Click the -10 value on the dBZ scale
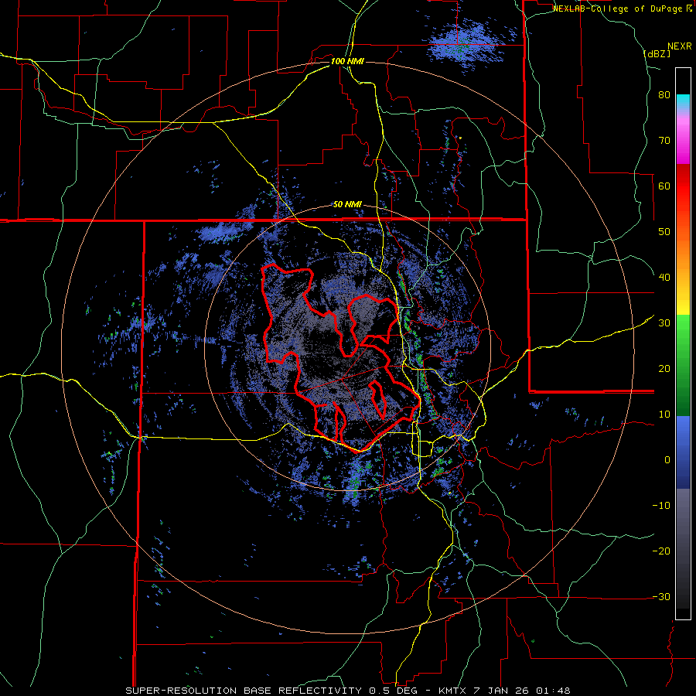 (661, 505)
